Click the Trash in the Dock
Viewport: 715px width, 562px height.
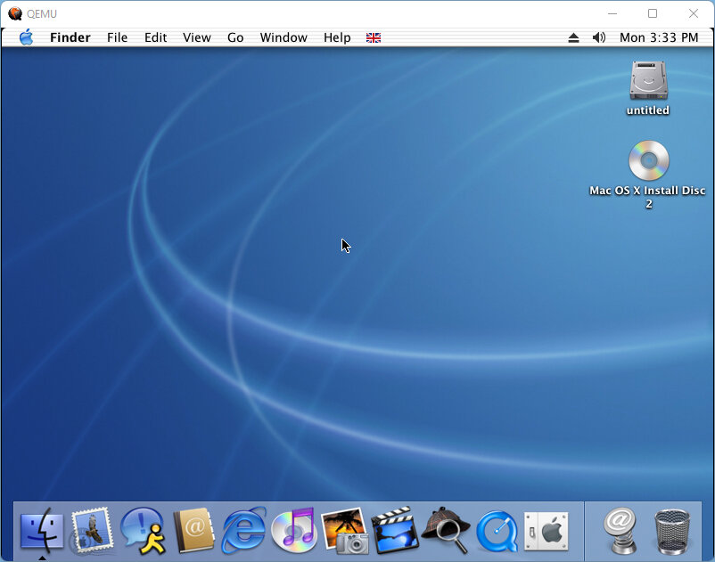[x=670, y=531]
